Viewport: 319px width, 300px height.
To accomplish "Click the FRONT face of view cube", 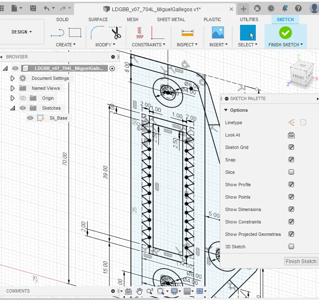I will [x=298, y=77].
